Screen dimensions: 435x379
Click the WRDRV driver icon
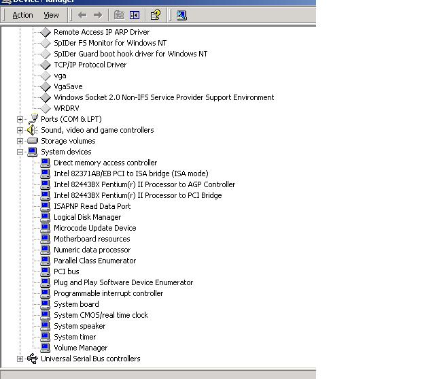pos(46,108)
